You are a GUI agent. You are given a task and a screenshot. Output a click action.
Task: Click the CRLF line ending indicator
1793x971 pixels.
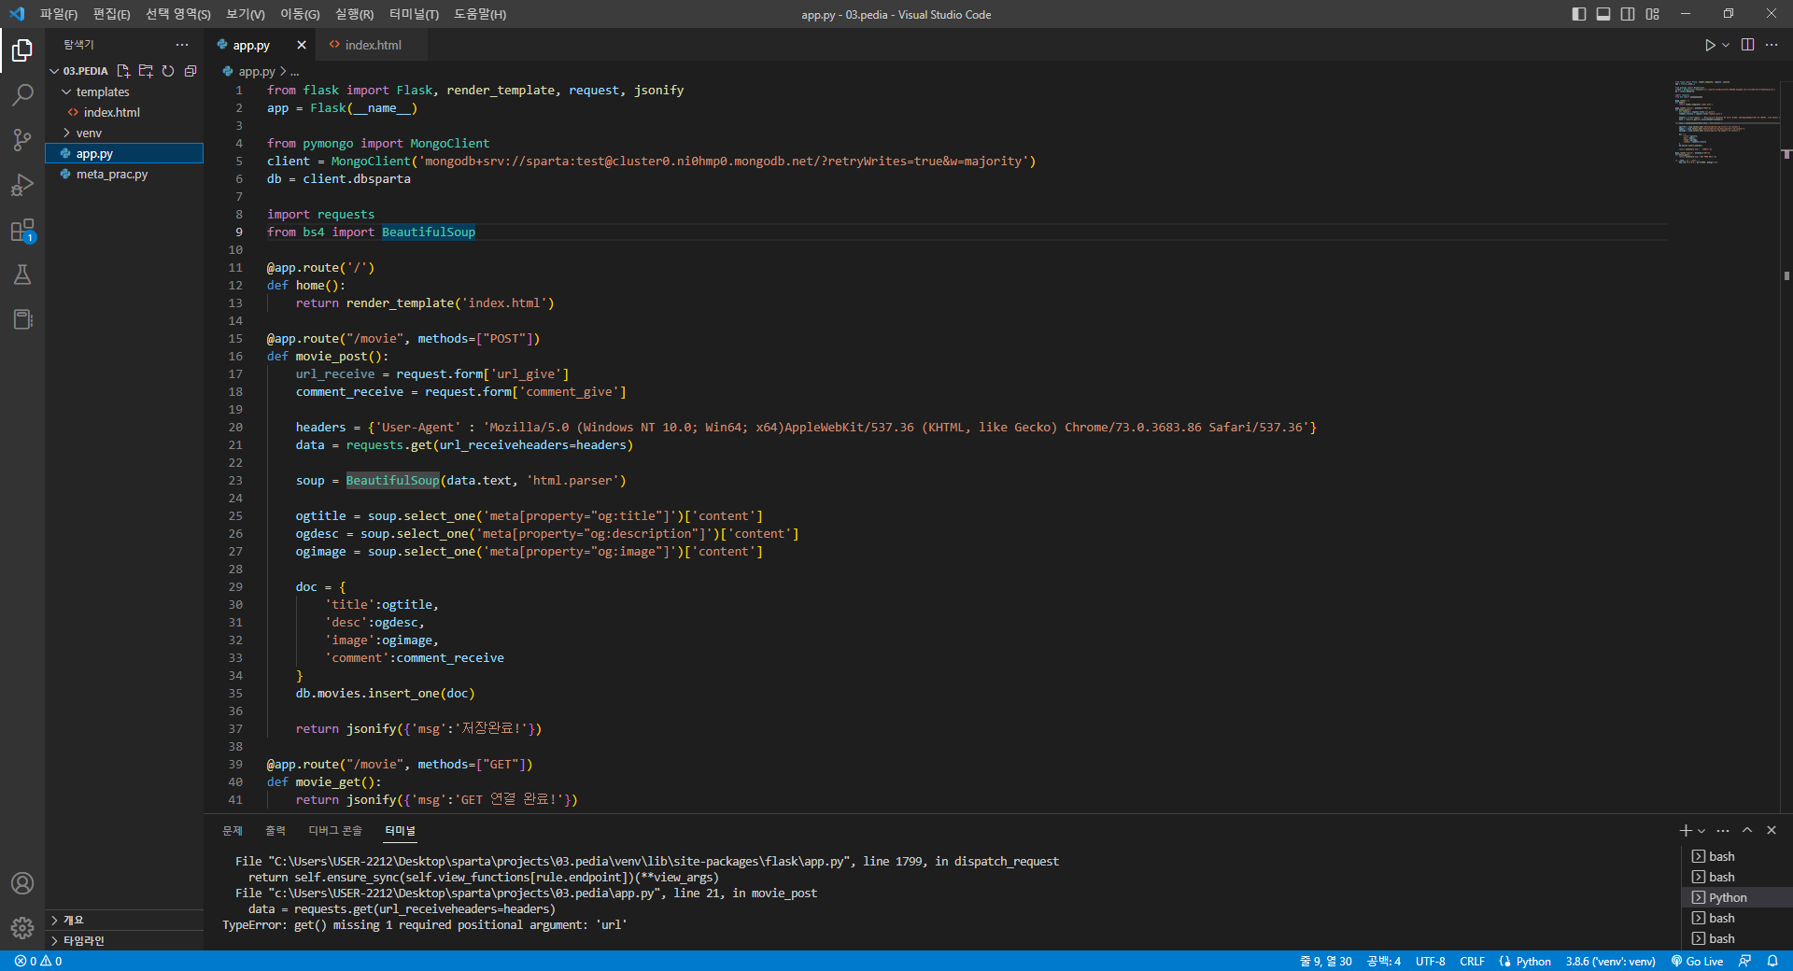click(x=1473, y=961)
